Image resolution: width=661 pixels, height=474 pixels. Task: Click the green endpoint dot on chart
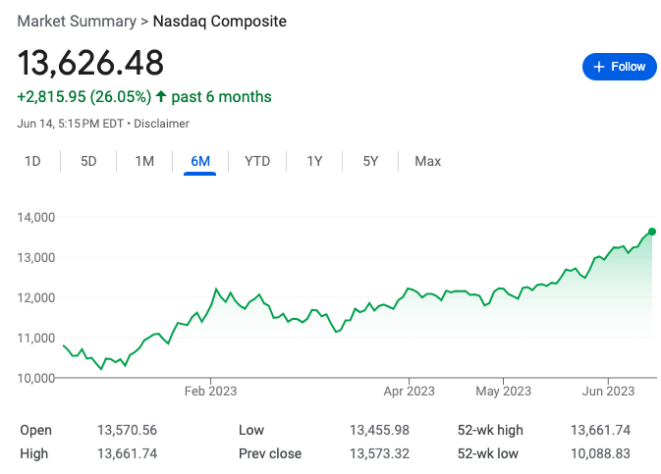pos(652,232)
